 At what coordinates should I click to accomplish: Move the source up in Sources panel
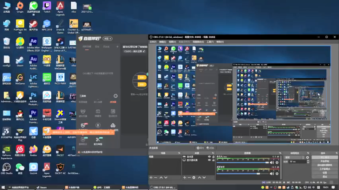pos(199,177)
